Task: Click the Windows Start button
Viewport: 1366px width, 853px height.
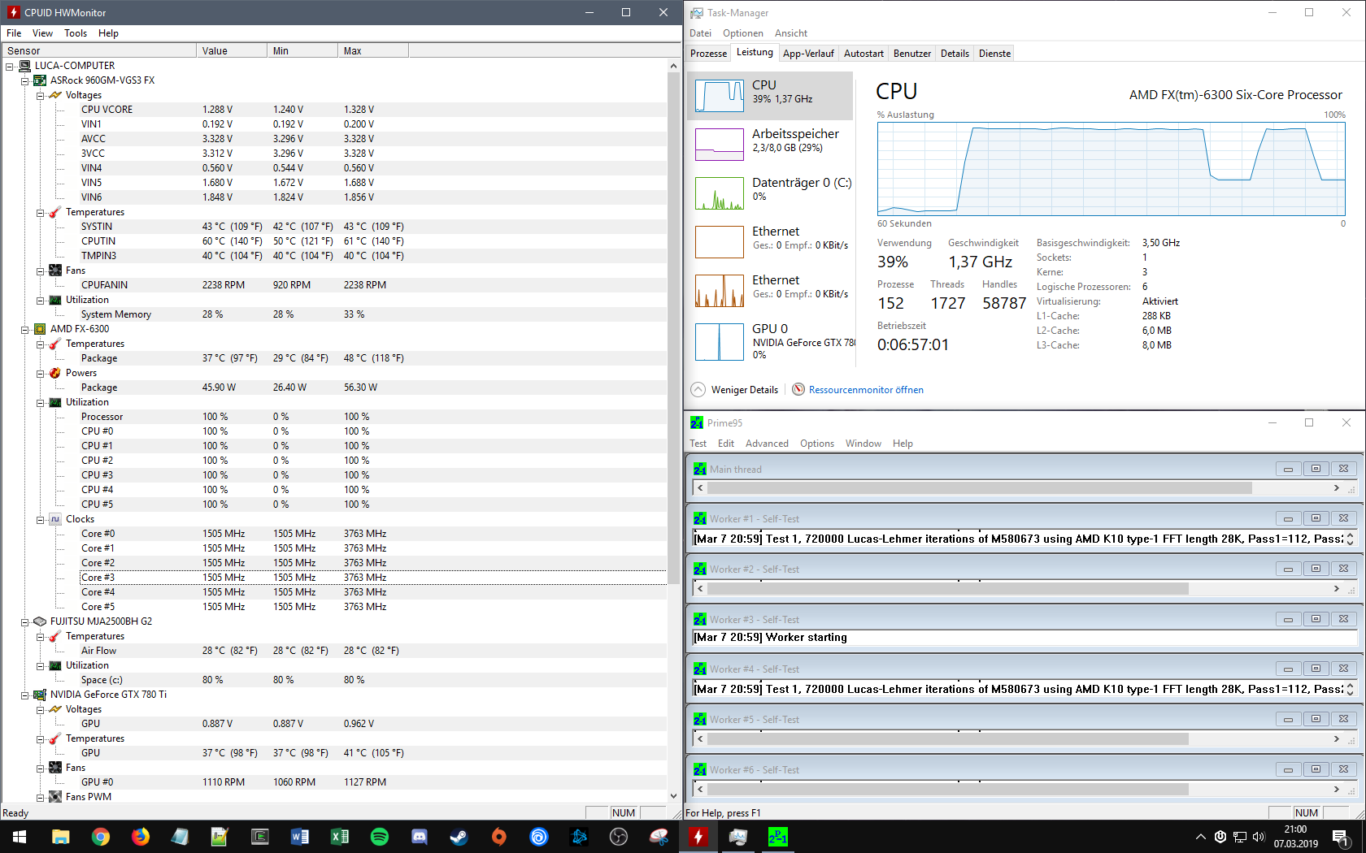Action: click(20, 837)
